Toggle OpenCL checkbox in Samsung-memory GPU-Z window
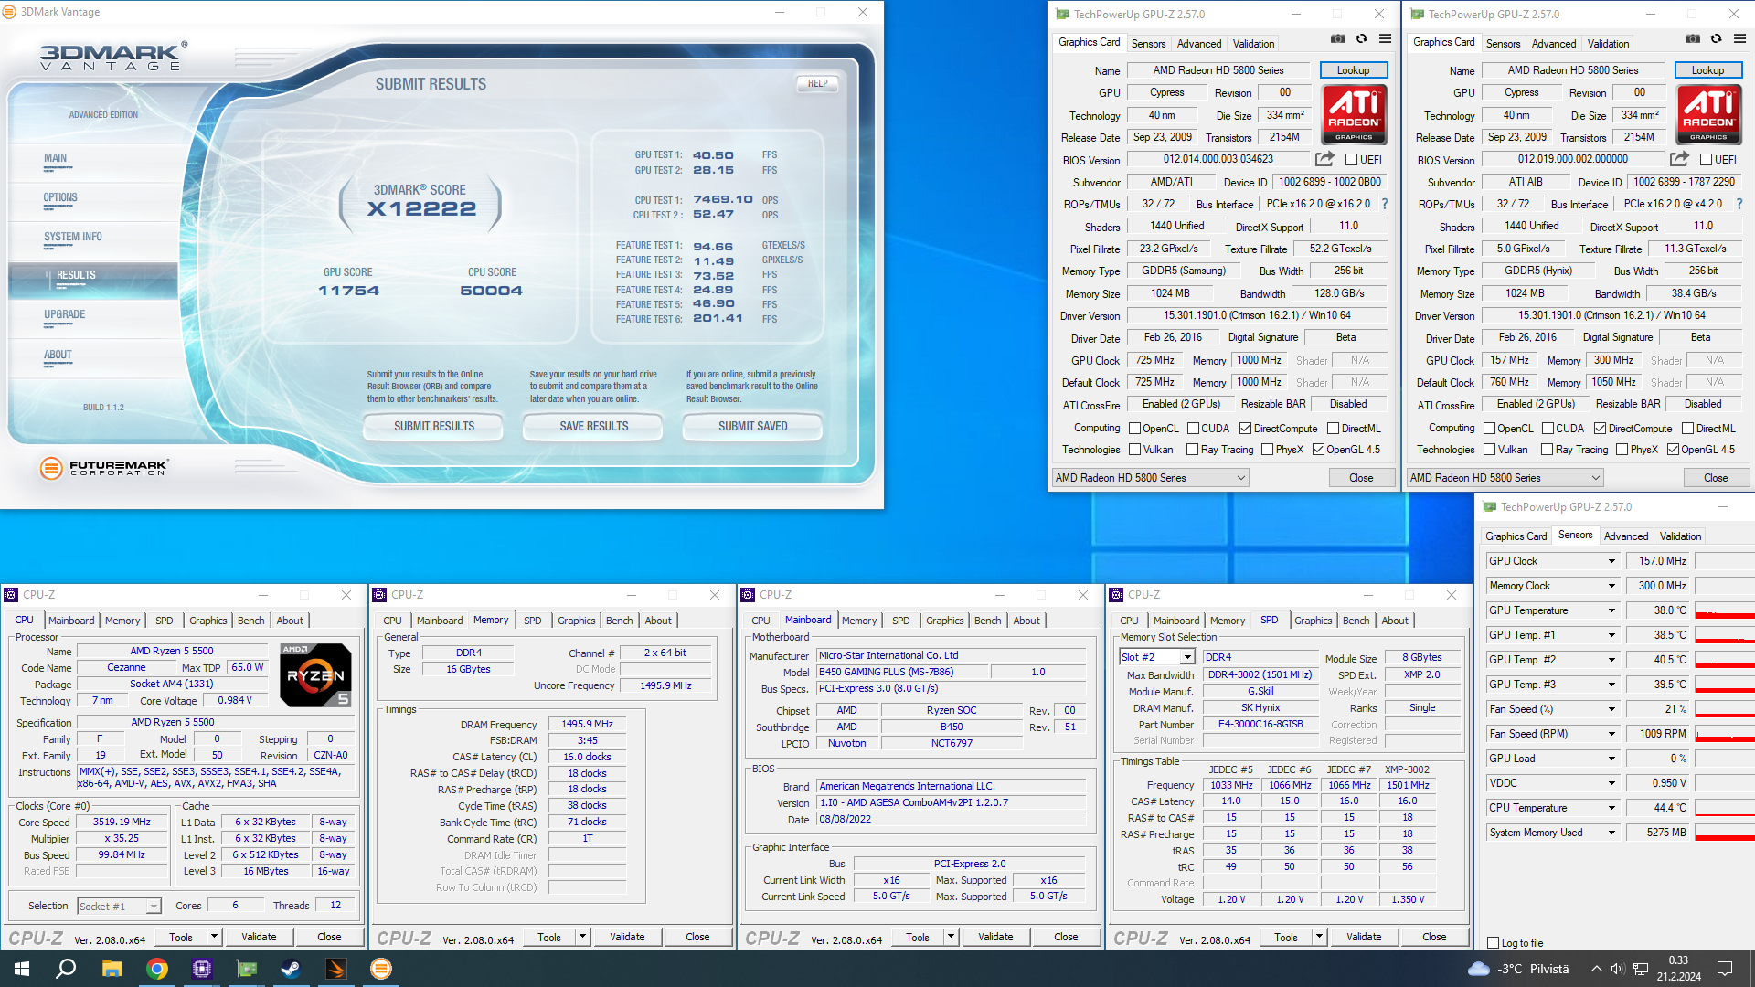1755x987 pixels. [1134, 429]
